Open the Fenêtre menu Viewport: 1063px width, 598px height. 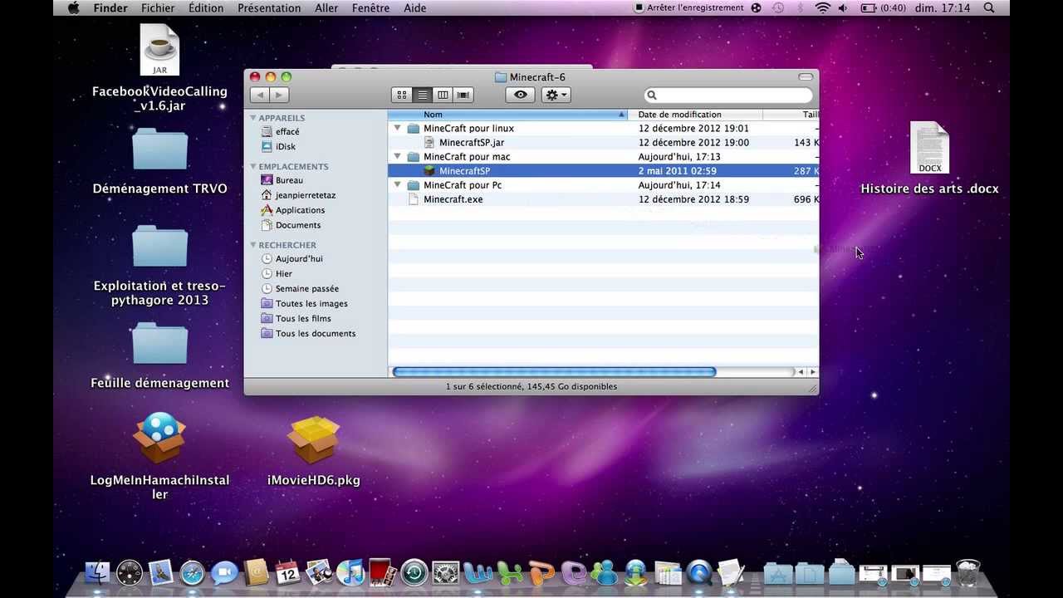[x=370, y=8]
